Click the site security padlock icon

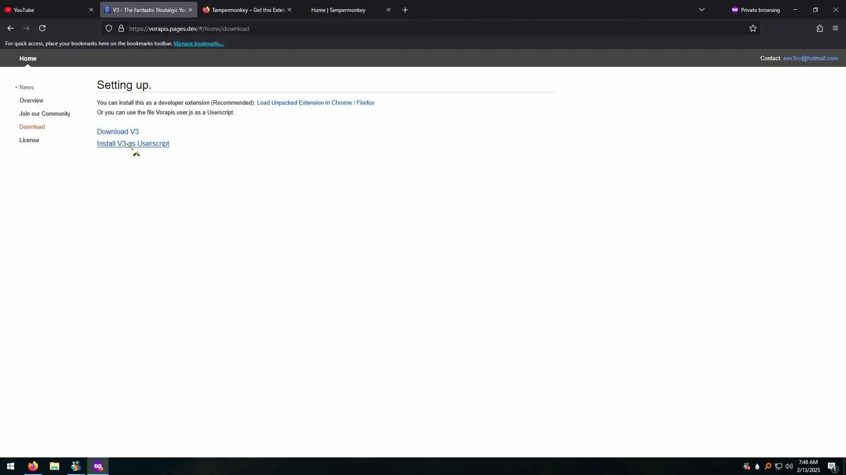[x=121, y=28]
